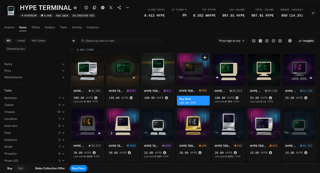Expand the Marketplaces filter

[x=34, y=77]
